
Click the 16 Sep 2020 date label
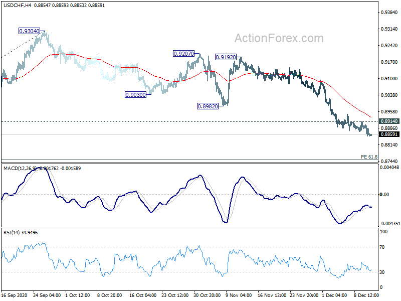pyautogui.click(x=15, y=295)
